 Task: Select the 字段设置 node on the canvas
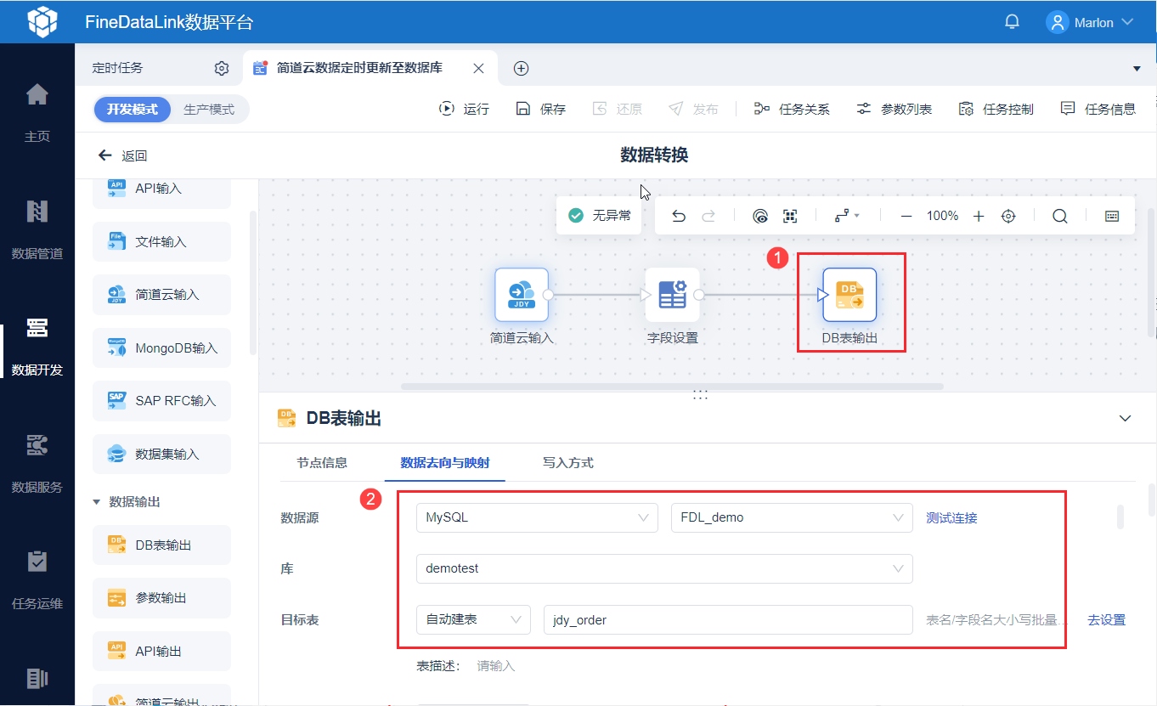tap(672, 295)
